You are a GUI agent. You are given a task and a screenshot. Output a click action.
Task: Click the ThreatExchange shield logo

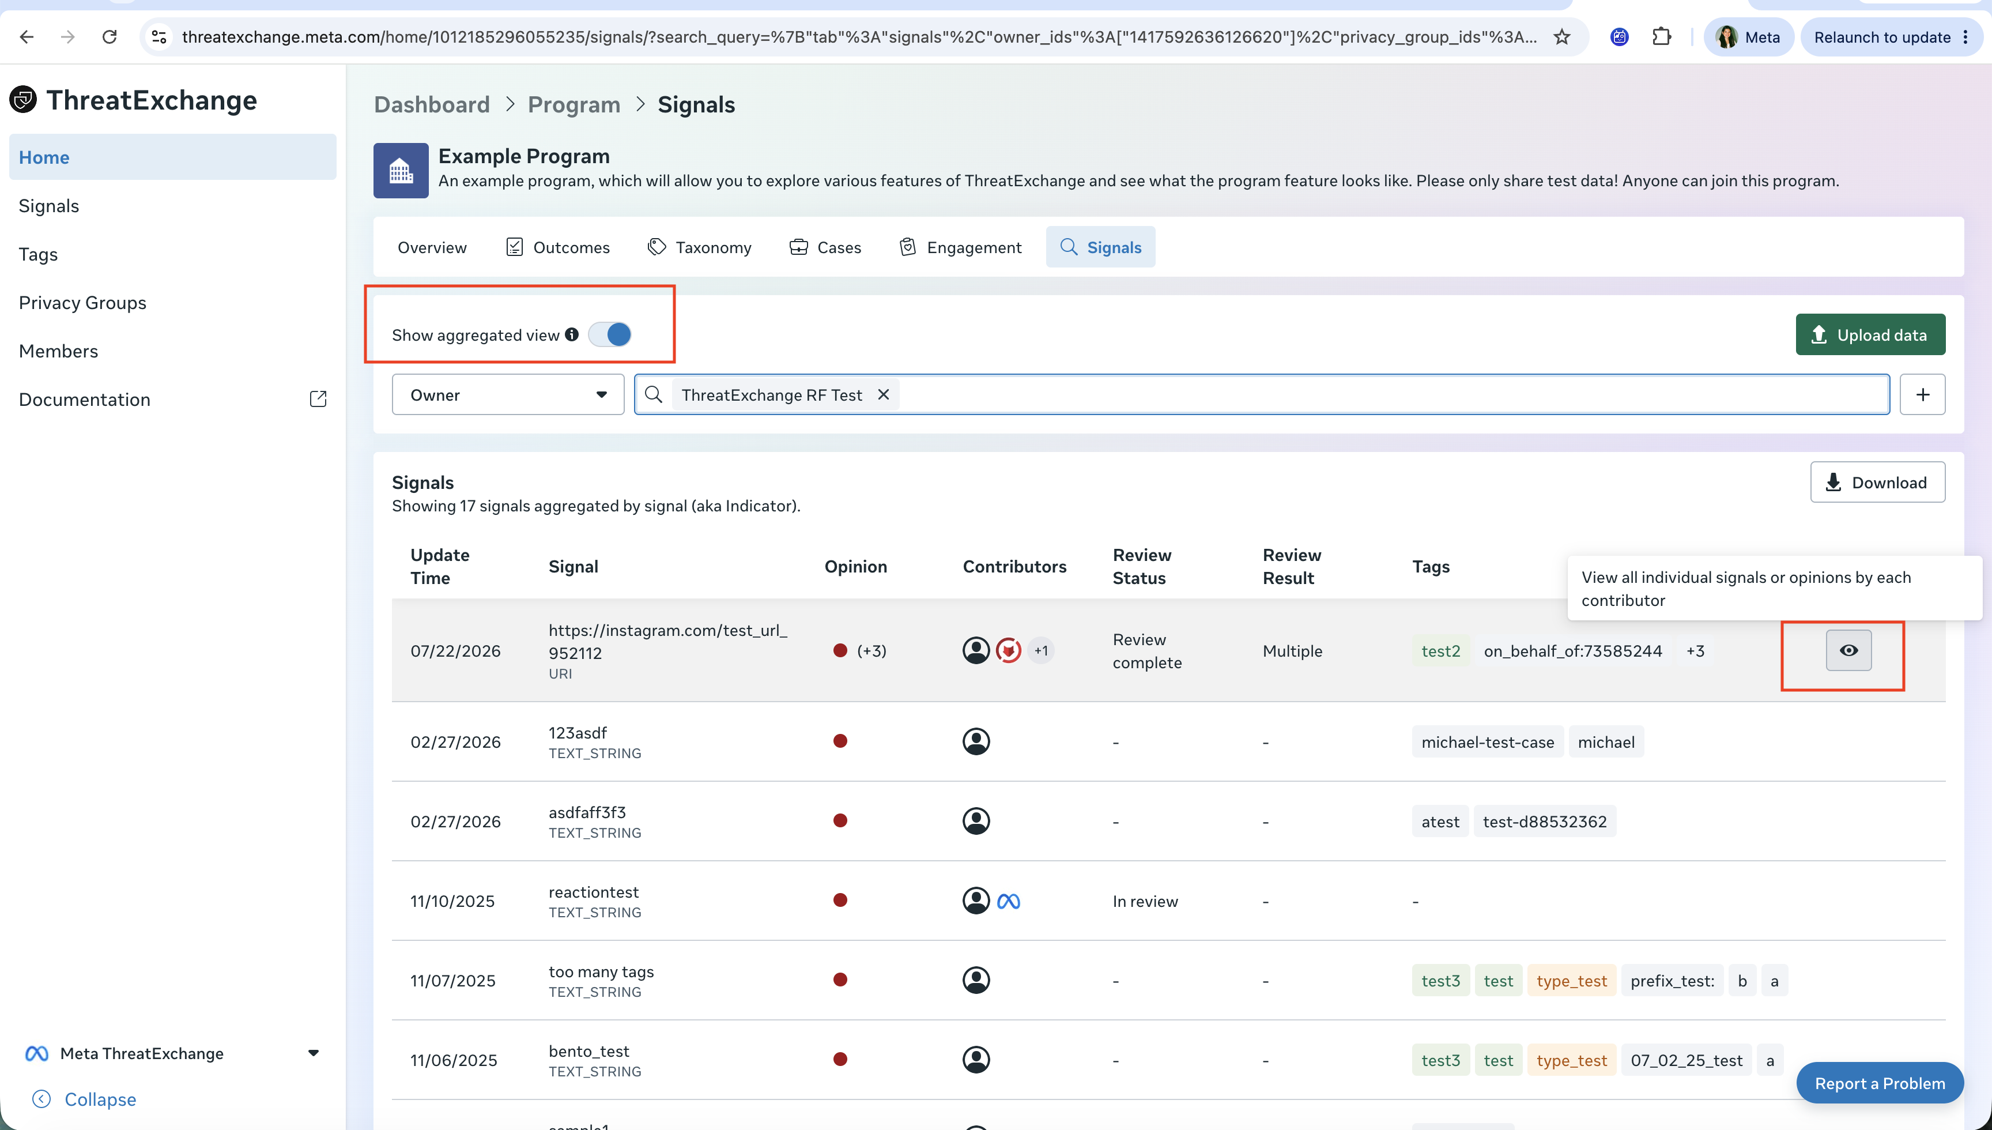(x=23, y=99)
